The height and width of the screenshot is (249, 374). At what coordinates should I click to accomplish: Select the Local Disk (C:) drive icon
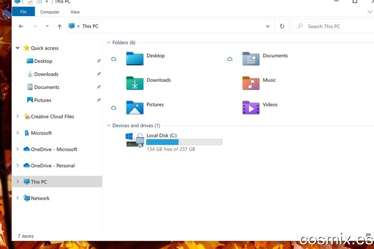pyautogui.click(x=135, y=140)
